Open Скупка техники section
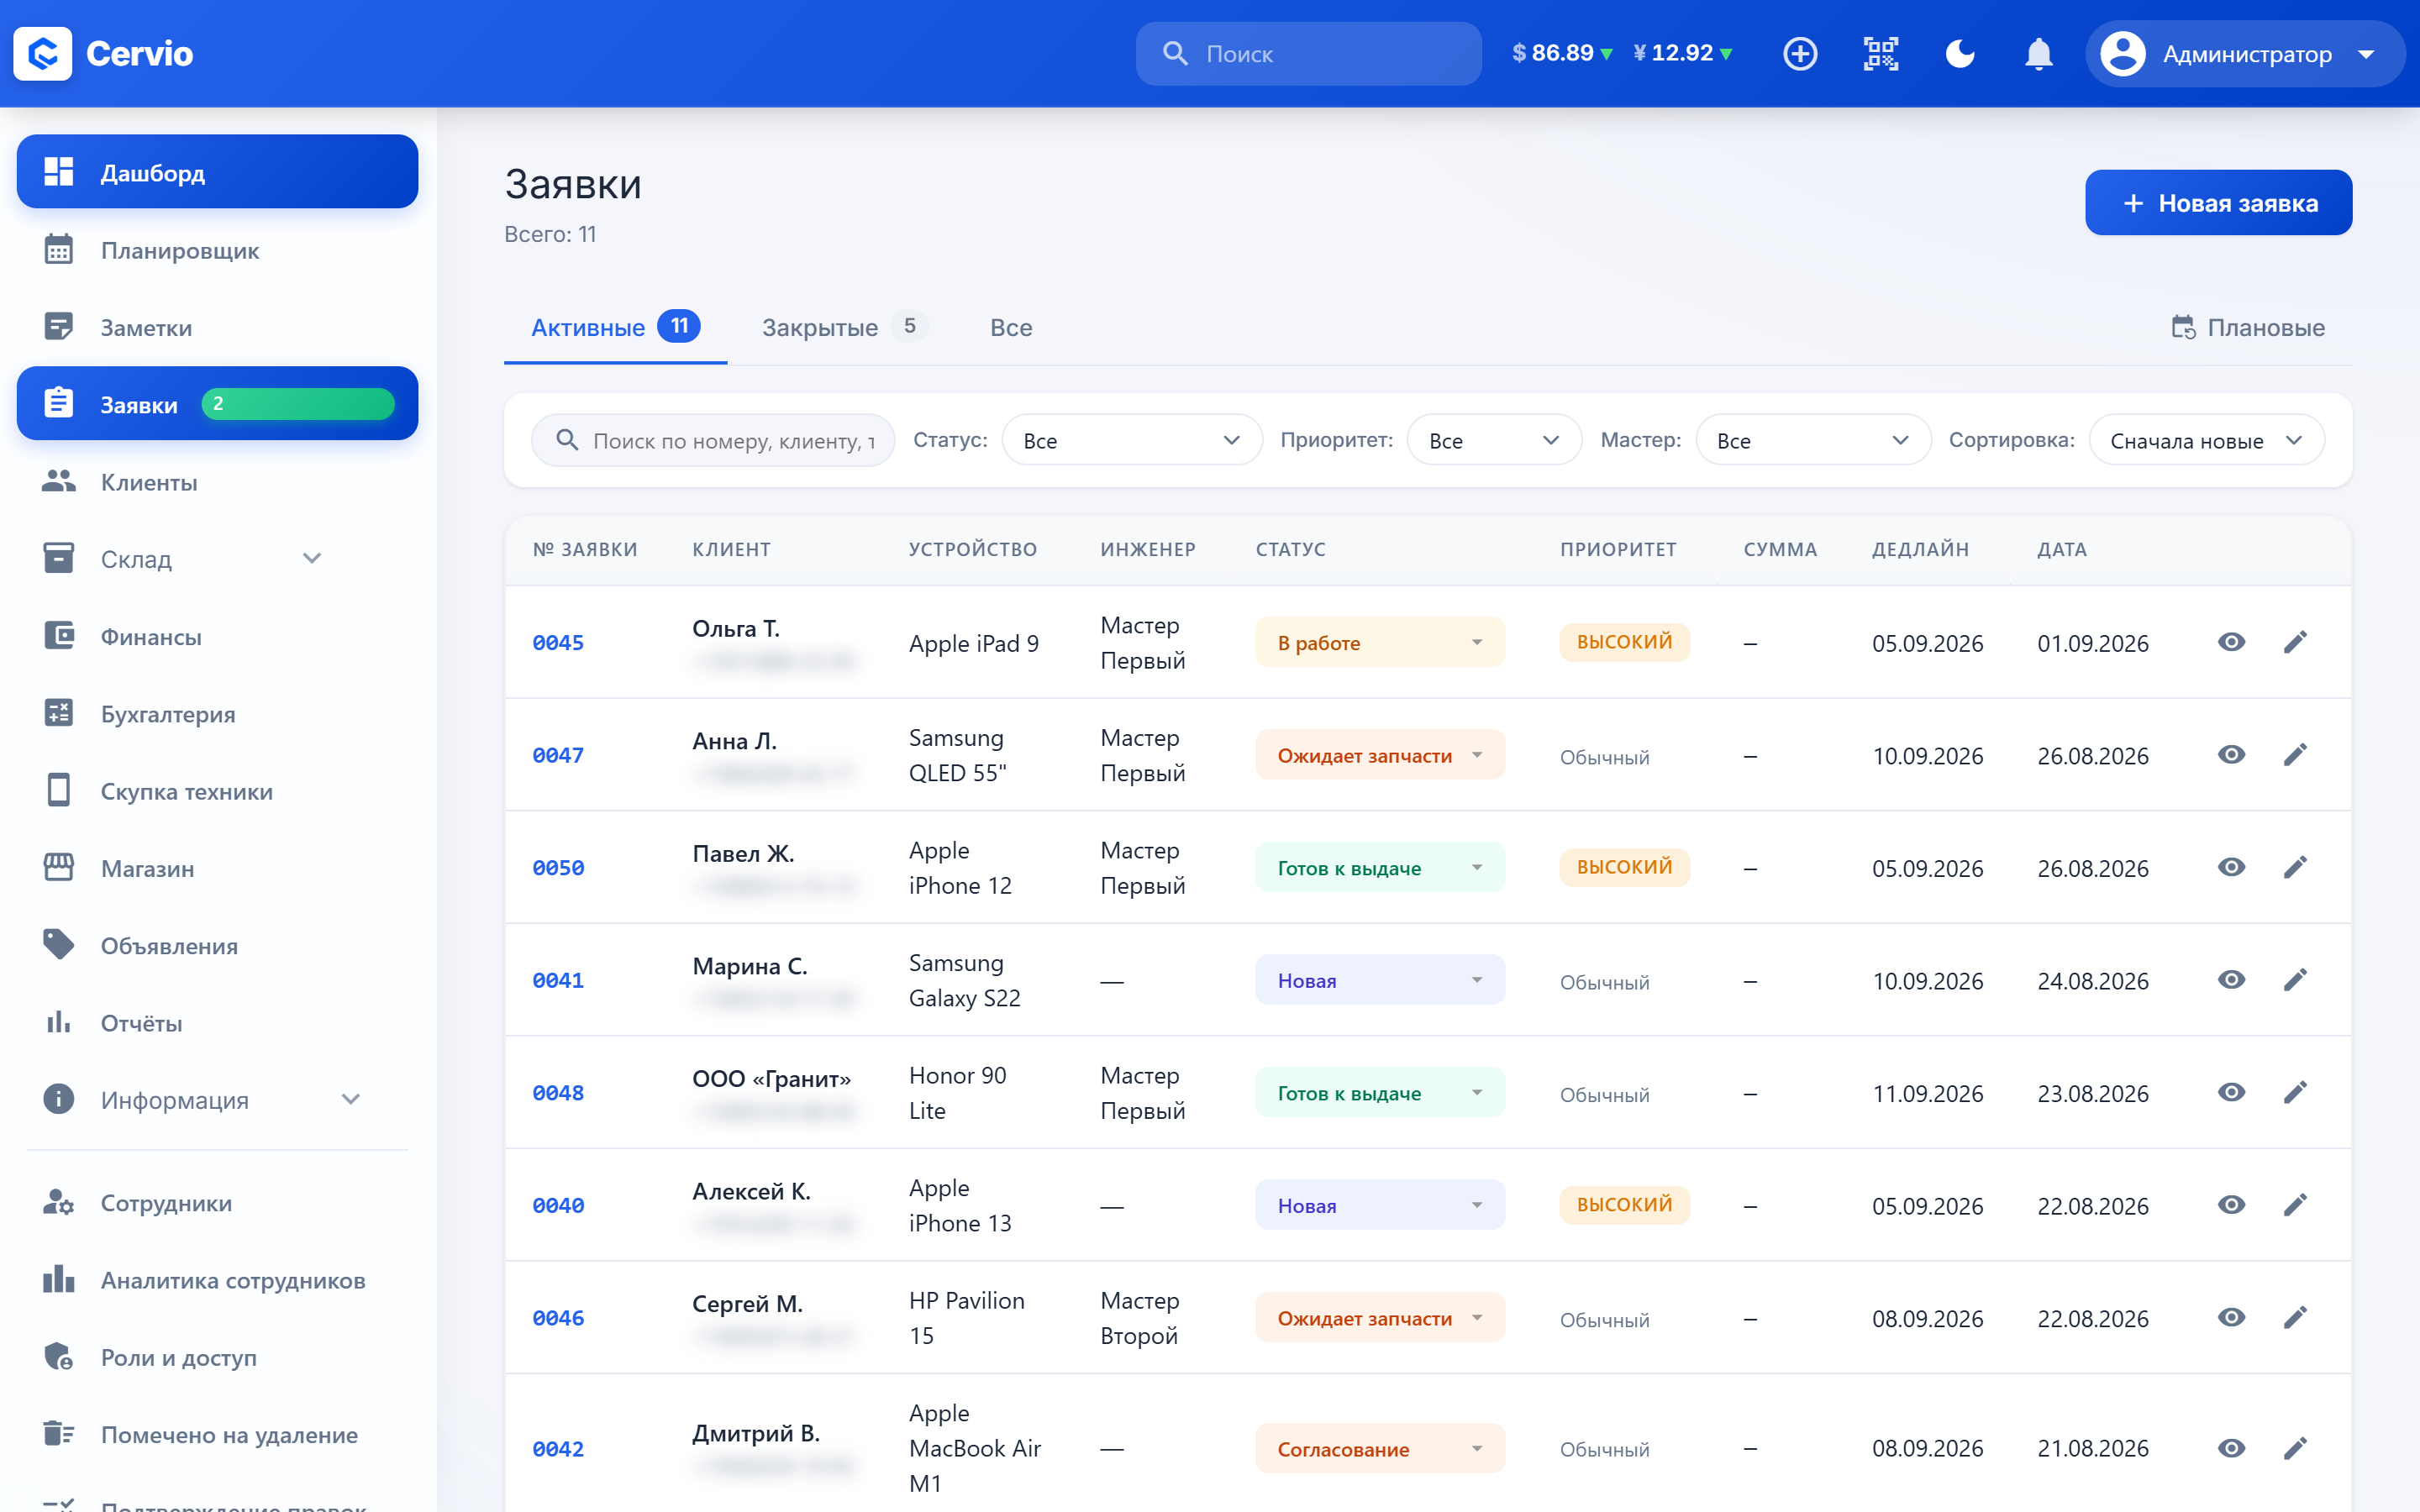Viewport: 2420px width, 1512px height. (x=217, y=791)
